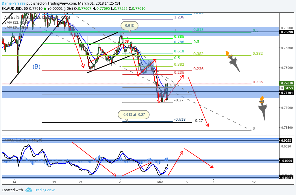Viewport: 296px width, 195px height.
Task: Click the purple 1.236 Fibonacci label
Action: tap(179, 17)
